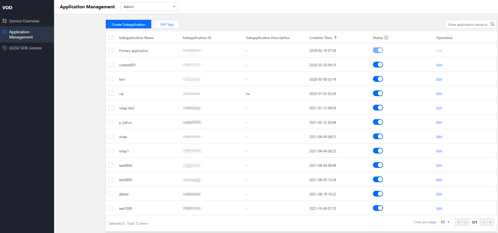The height and width of the screenshot is (233, 498).
Task: Jump to first page arrow
Action: [459, 222]
